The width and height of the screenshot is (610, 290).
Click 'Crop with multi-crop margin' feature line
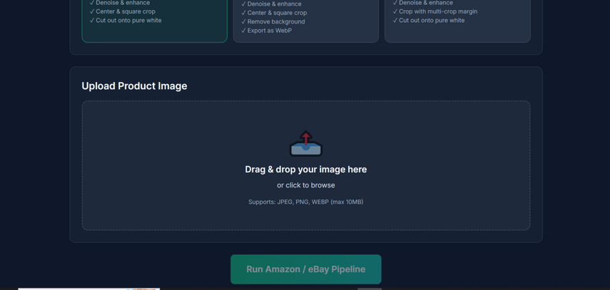click(435, 11)
